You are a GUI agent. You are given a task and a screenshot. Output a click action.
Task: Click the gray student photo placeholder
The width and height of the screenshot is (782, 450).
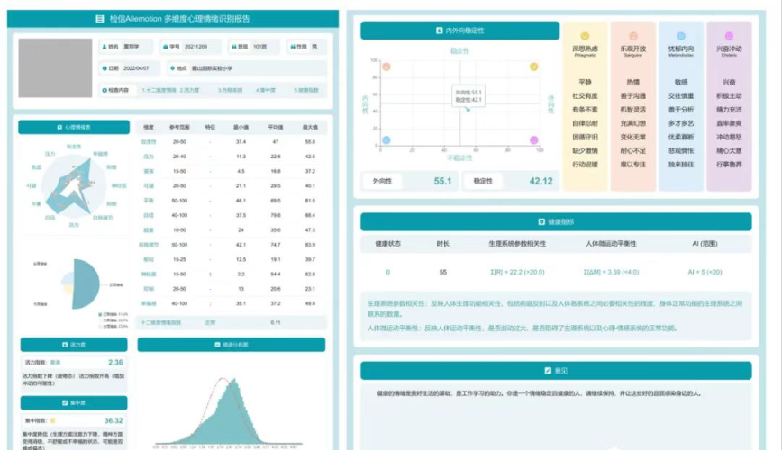point(55,68)
